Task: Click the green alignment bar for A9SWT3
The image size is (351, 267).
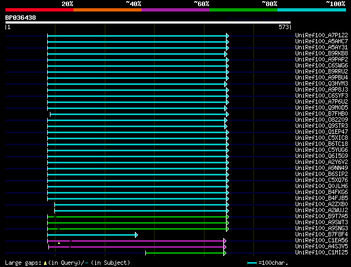Action: click(x=137, y=223)
